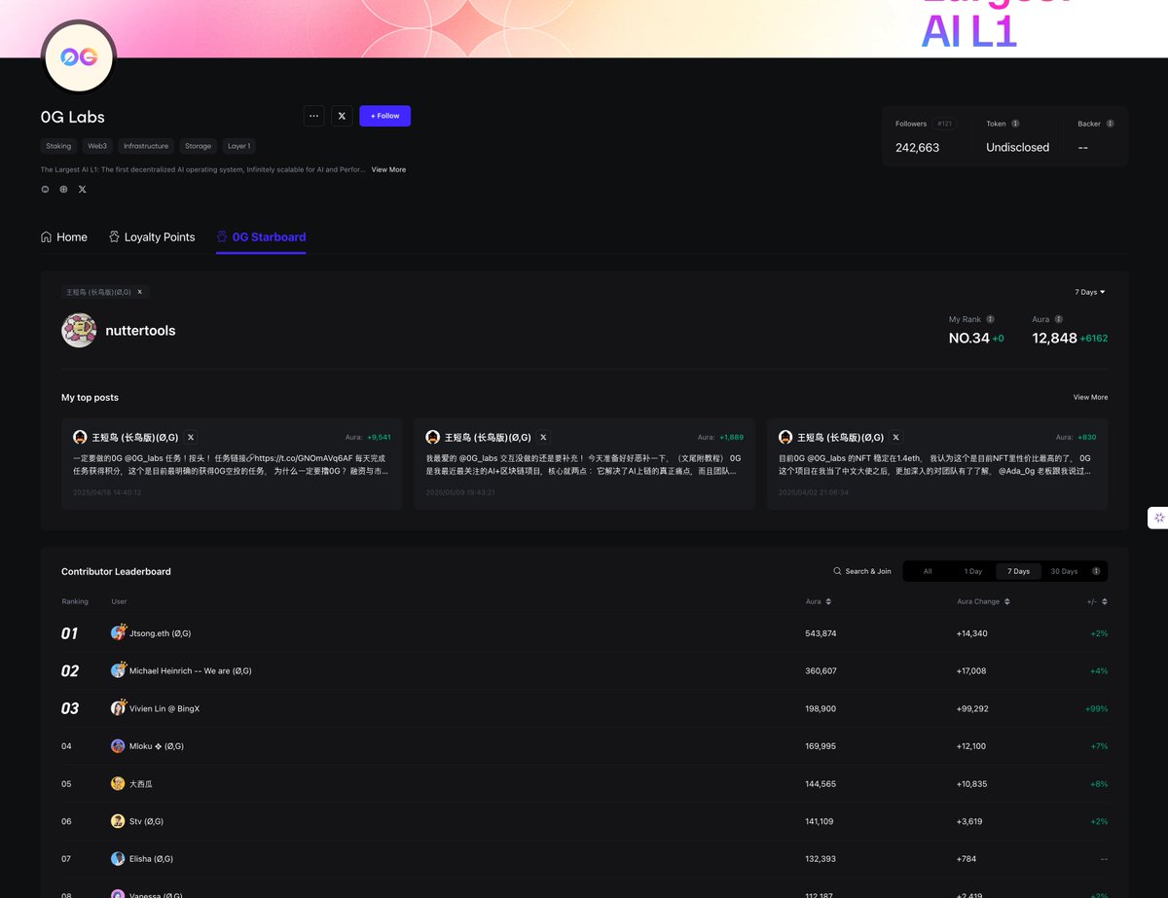Screen dimensions: 1168x898
Task: Show the info icon next to 30 Days
Action: (x=1096, y=571)
